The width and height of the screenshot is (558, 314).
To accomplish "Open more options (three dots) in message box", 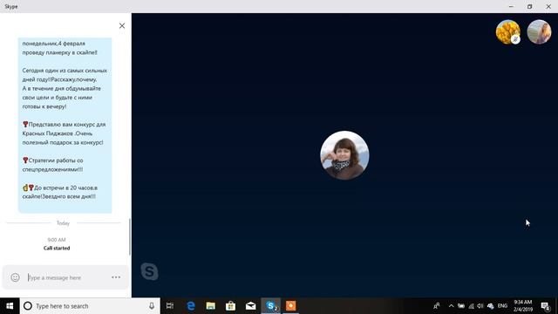I will tap(116, 277).
